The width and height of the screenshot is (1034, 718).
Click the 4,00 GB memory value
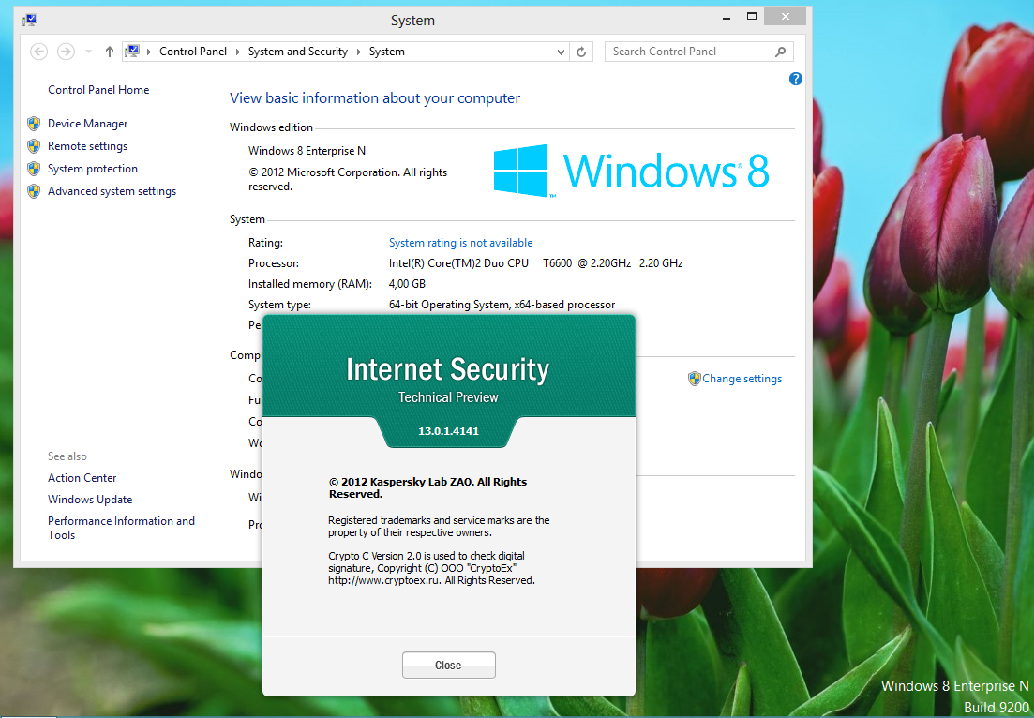click(407, 283)
